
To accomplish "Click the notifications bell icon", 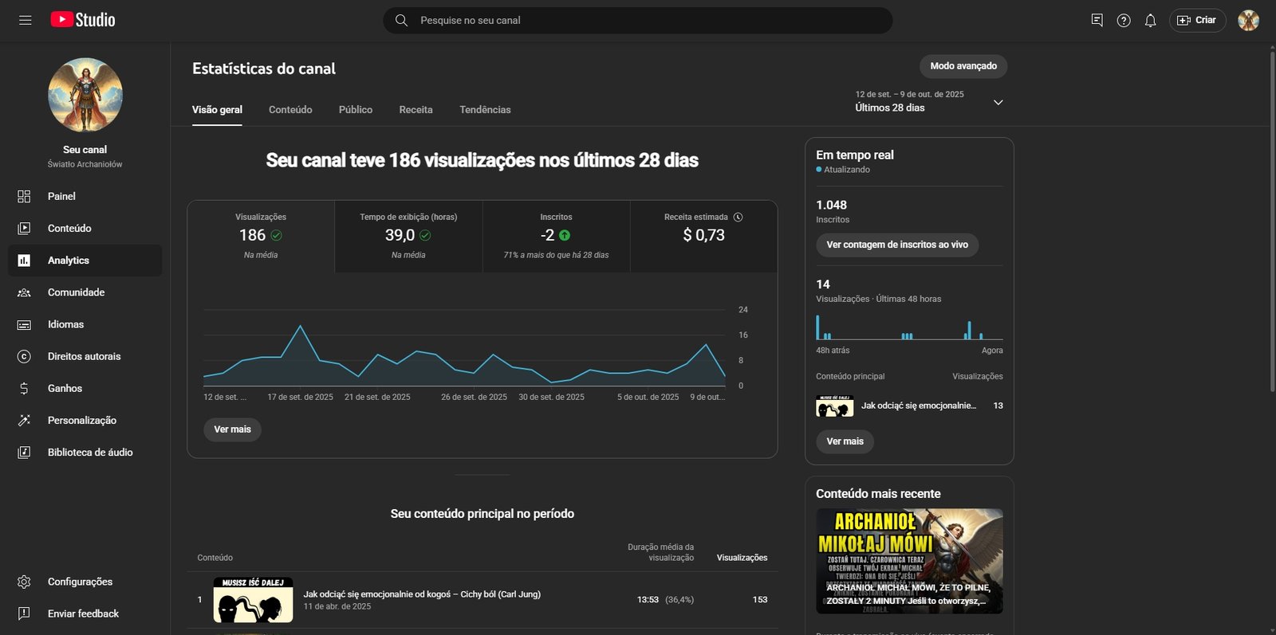I will pos(1150,21).
